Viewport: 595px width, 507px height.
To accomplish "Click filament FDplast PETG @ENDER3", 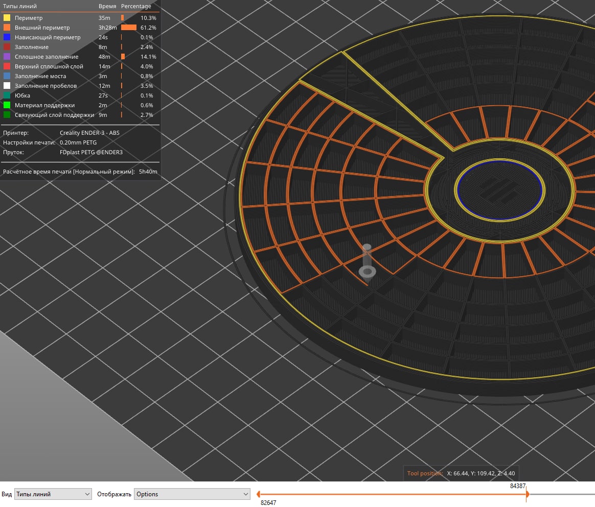I will (x=91, y=152).
